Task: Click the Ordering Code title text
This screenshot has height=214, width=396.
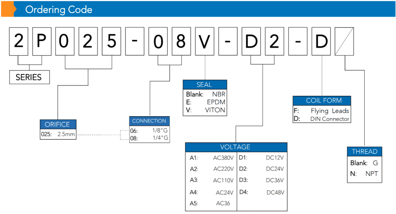Action: pyautogui.click(x=59, y=10)
